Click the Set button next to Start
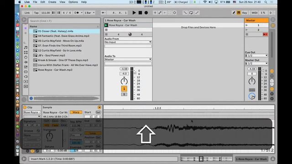The width and height of the screenshot is (292, 164). pos(98,113)
